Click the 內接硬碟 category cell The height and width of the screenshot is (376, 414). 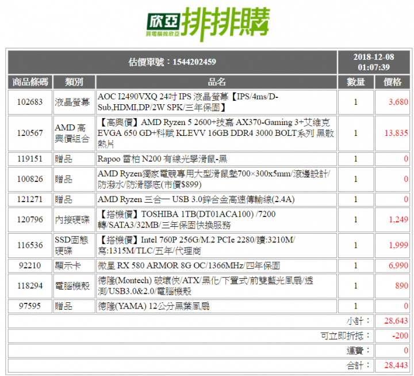(x=74, y=220)
